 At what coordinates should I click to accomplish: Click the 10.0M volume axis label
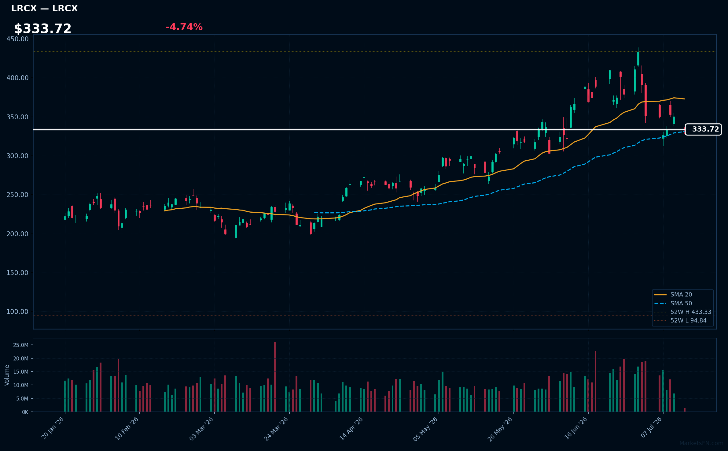click(x=21, y=385)
